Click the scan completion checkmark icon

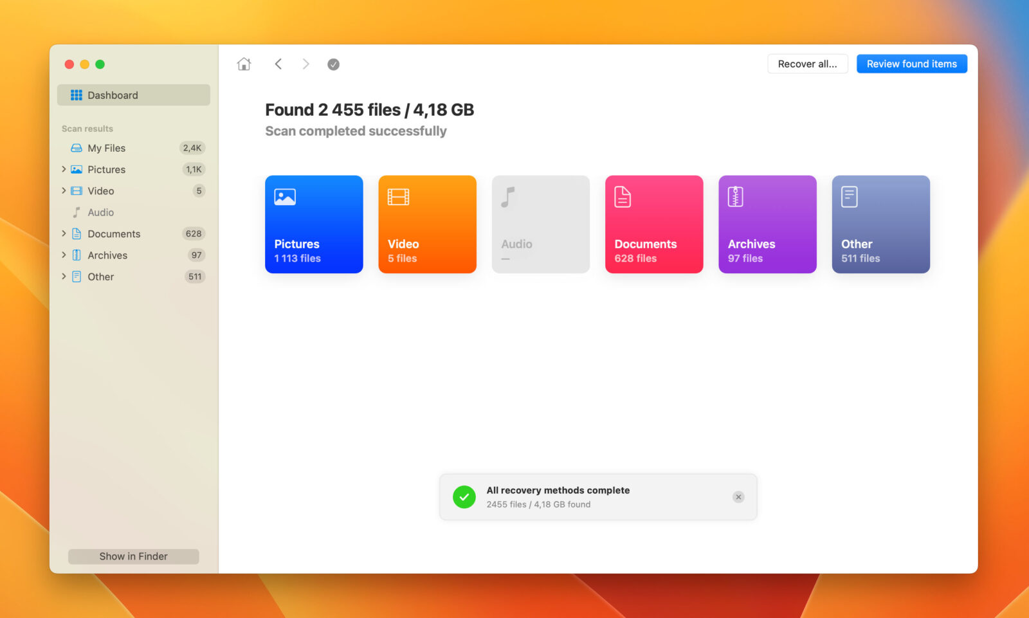click(333, 64)
